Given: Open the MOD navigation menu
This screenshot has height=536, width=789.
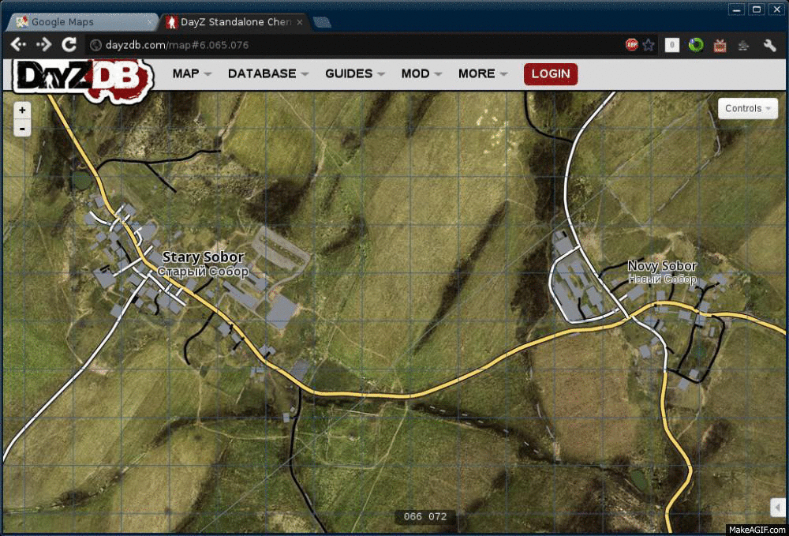Looking at the screenshot, I should tap(421, 73).
